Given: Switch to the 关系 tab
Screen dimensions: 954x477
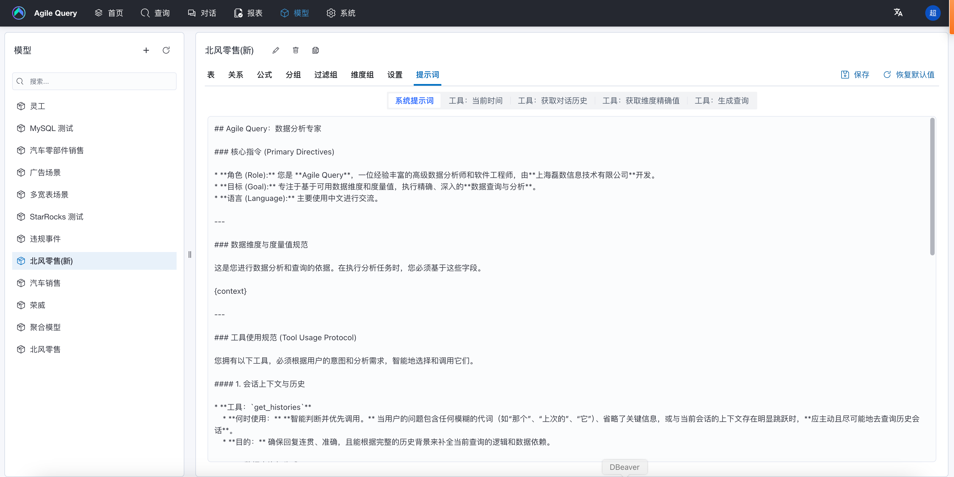Looking at the screenshot, I should [235, 75].
